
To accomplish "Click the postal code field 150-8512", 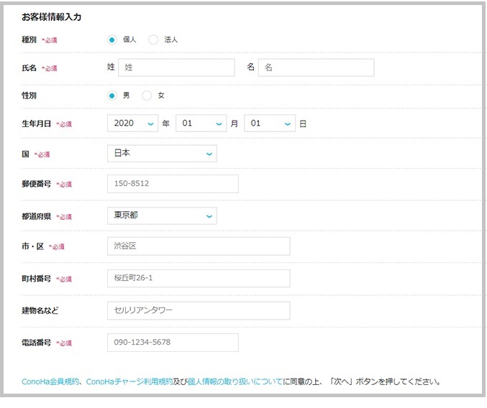I will point(173,184).
